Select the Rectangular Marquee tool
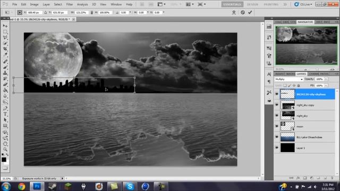340x191 pixels. click(x=5, y=32)
